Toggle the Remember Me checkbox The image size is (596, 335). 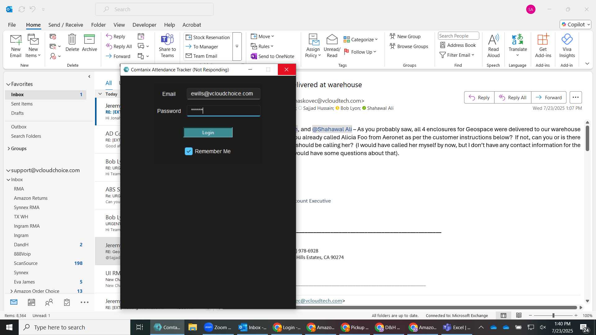pyautogui.click(x=188, y=151)
